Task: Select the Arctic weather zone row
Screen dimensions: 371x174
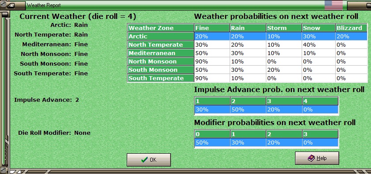Action: click(247, 37)
